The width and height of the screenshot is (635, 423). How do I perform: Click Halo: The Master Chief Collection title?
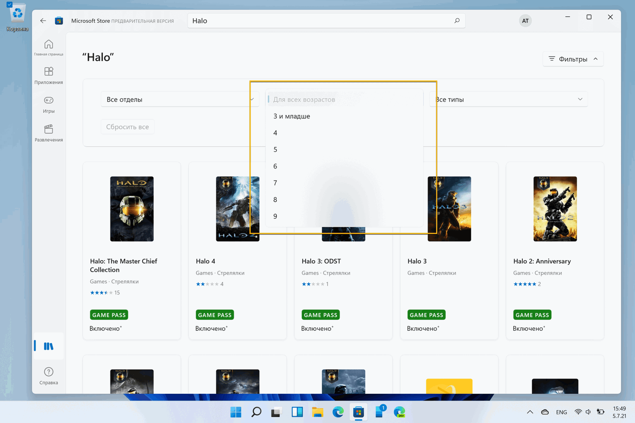coord(124,266)
